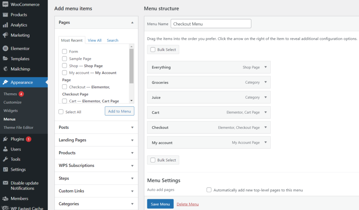Click the pages list scrollbar thumb
This screenshot has height=210, width=359.
tap(131, 66)
